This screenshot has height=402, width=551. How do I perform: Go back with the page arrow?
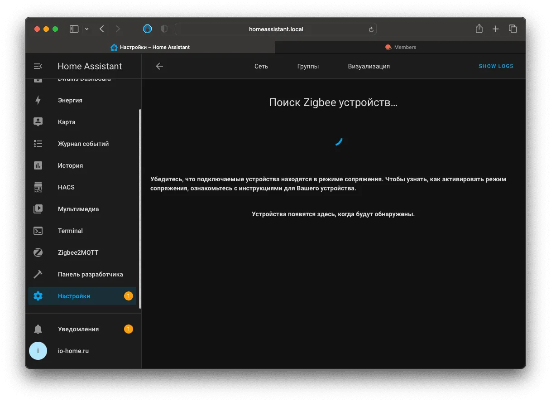[159, 66]
